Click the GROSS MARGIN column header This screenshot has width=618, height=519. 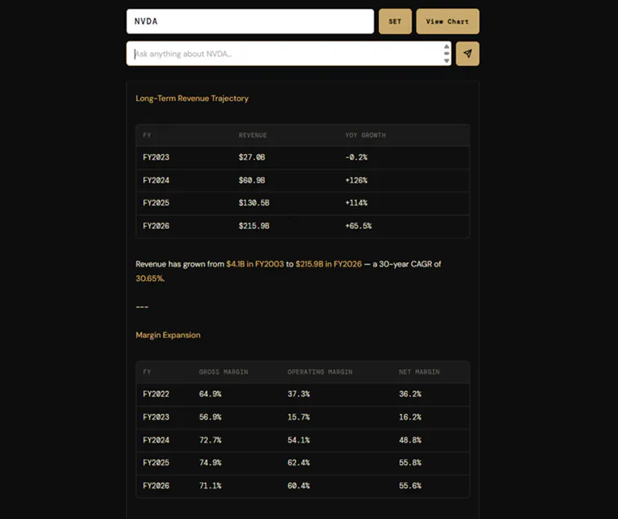tap(223, 372)
